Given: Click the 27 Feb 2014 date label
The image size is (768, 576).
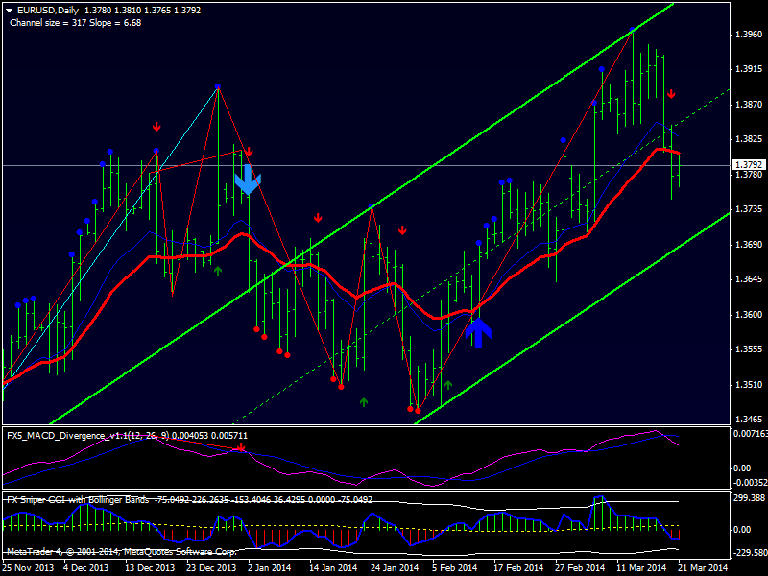Looking at the screenshot, I should (x=580, y=568).
